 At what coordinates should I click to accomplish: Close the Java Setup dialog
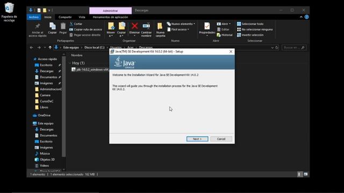(x=231, y=51)
